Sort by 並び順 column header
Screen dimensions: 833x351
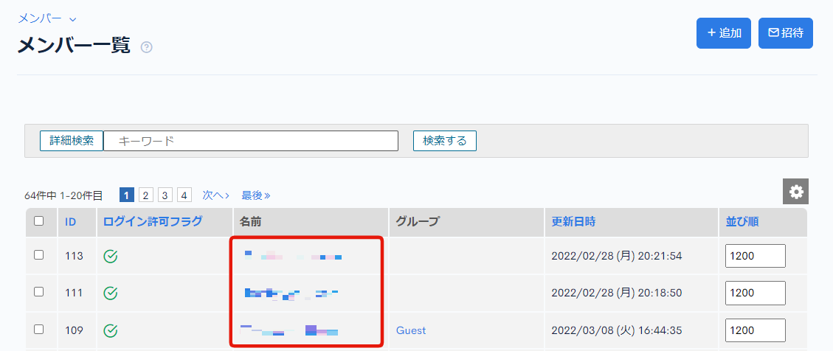(742, 221)
